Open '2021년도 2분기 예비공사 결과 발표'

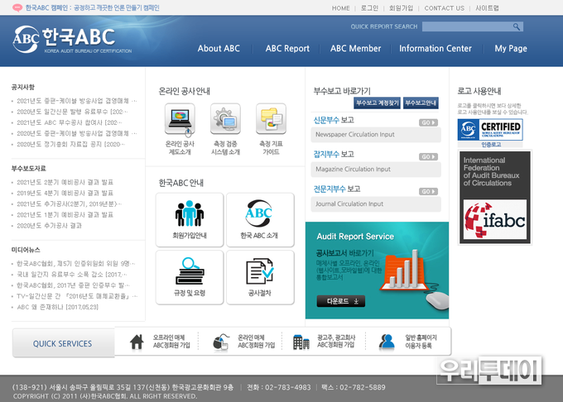tap(65, 182)
